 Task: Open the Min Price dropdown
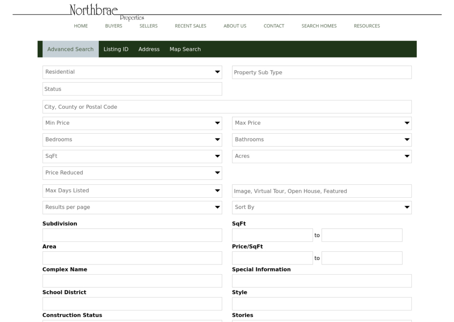coord(132,123)
